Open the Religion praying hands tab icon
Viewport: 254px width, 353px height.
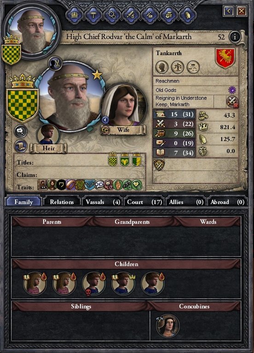coord(187,15)
